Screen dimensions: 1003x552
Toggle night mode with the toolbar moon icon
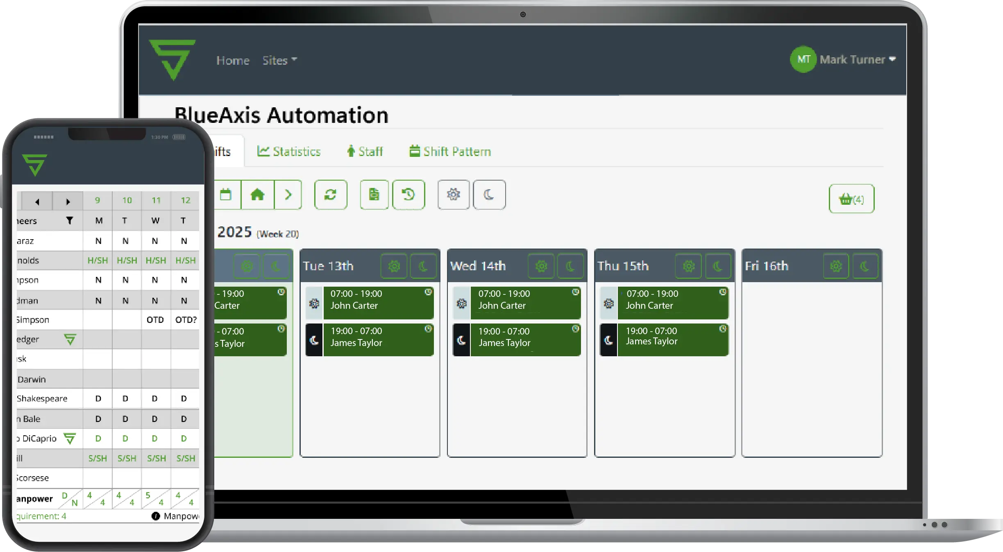(x=489, y=195)
